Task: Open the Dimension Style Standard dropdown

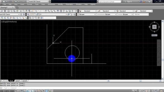Action: click(108, 11)
